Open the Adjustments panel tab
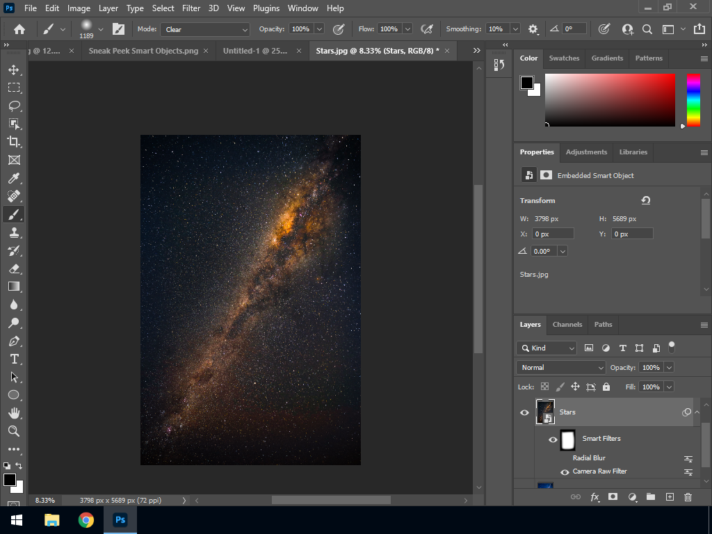This screenshot has width=712, height=534. 586,152
